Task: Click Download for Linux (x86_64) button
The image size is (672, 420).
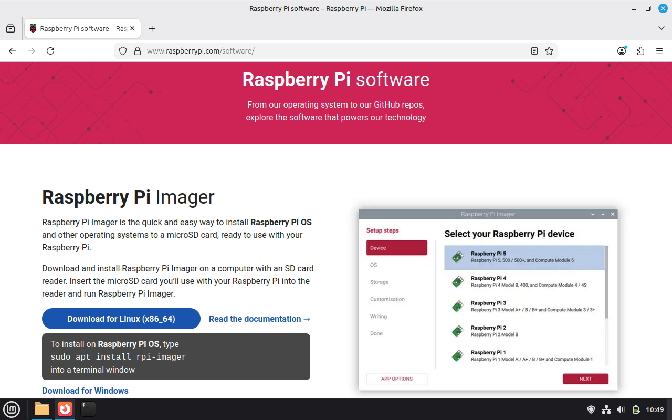Action: pyautogui.click(x=121, y=319)
